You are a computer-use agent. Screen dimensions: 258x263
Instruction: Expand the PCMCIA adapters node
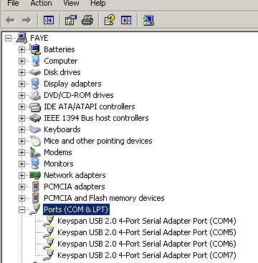pyautogui.click(x=21, y=187)
